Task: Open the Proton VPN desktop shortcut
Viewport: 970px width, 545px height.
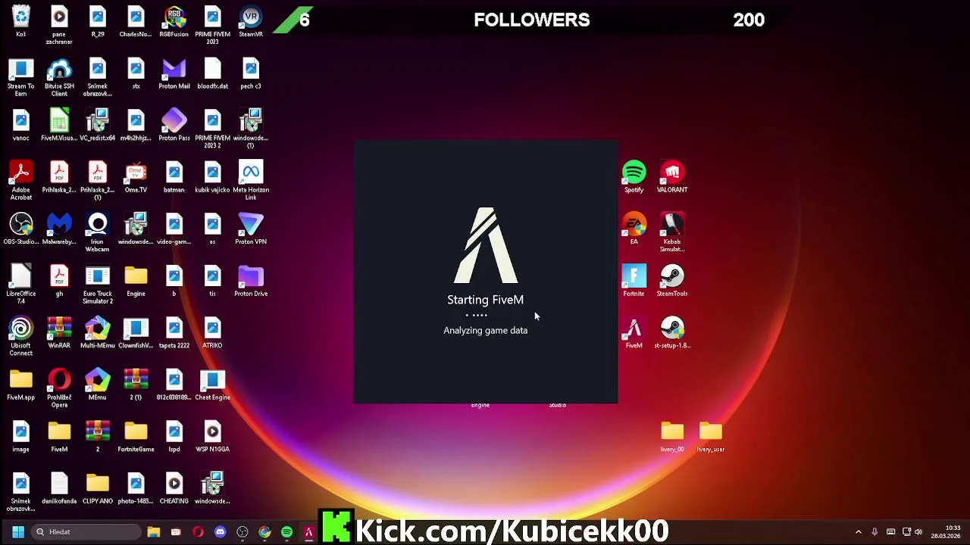Action: pyautogui.click(x=251, y=229)
